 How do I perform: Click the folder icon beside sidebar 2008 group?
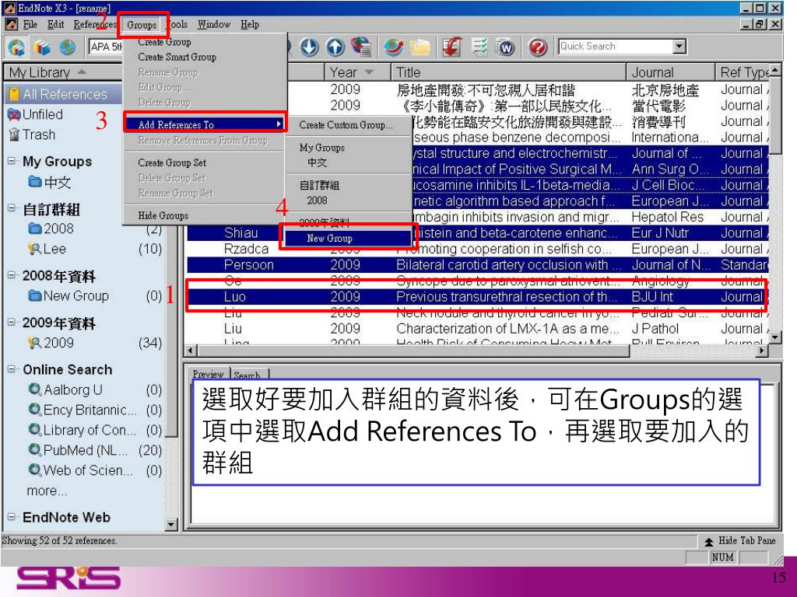[35, 229]
